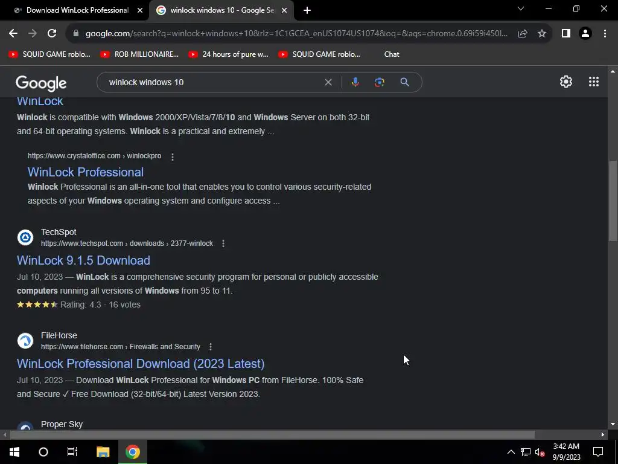Open the Chrome side panel icon
Viewport: 618px width, 464px height.
coord(566,34)
